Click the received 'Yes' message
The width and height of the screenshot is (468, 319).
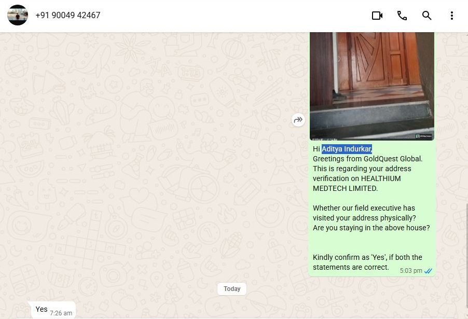[x=53, y=310]
